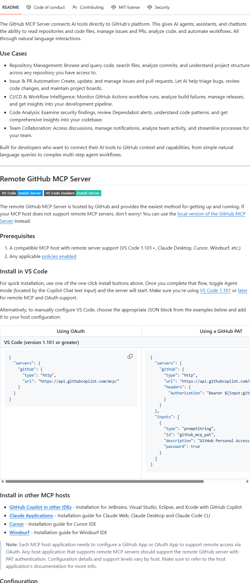Open the Security tab
The height and width of the screenshot is (583, 250).
tap(161, 7)
